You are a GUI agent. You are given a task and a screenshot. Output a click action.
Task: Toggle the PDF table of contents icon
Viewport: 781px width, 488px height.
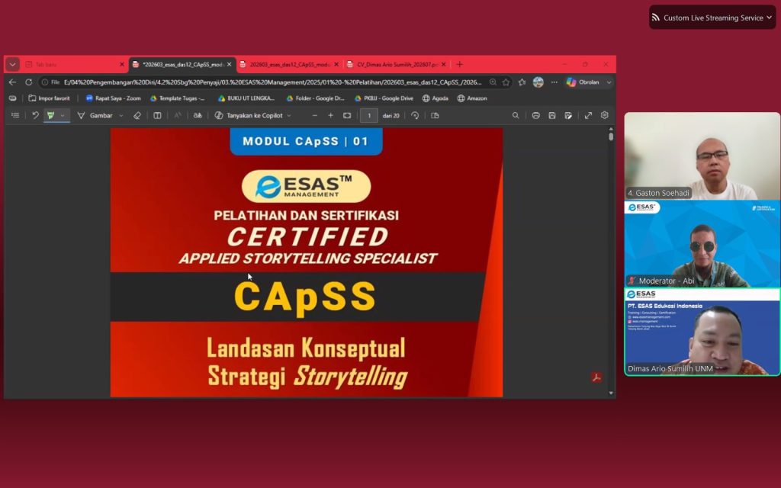pos(15,116)
